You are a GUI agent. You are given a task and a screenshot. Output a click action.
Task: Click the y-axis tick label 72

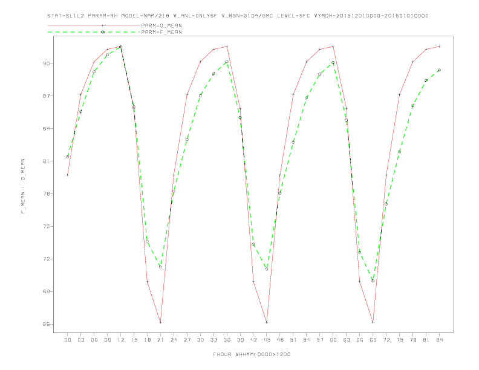pos(46,259)
